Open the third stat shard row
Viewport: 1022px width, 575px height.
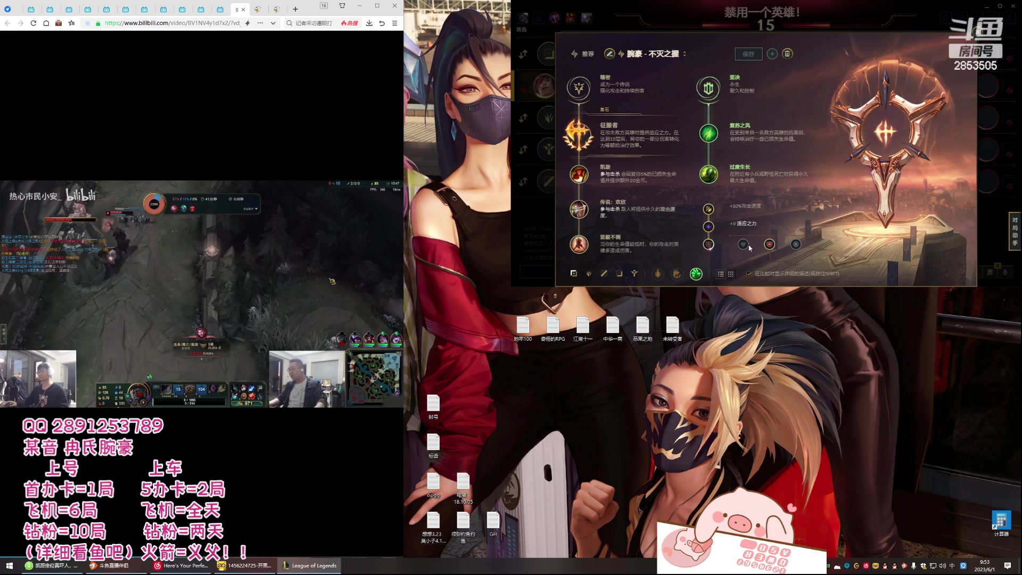point(708,244)
